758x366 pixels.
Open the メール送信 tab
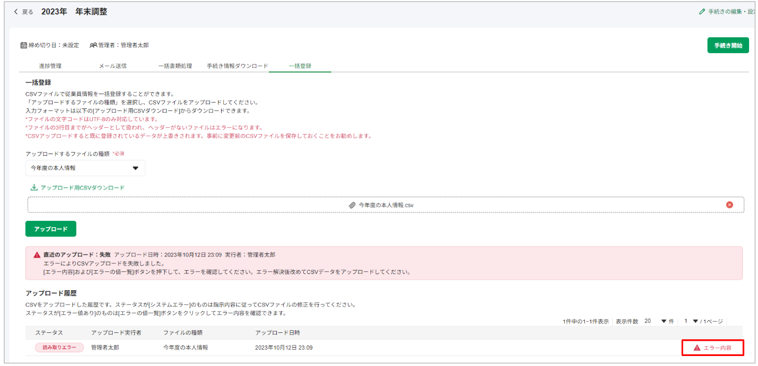pyautogui.click(x=113, y=66)
